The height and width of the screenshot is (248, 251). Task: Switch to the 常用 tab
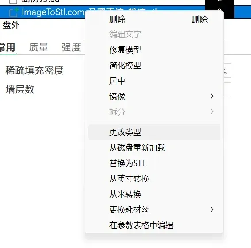8,47
